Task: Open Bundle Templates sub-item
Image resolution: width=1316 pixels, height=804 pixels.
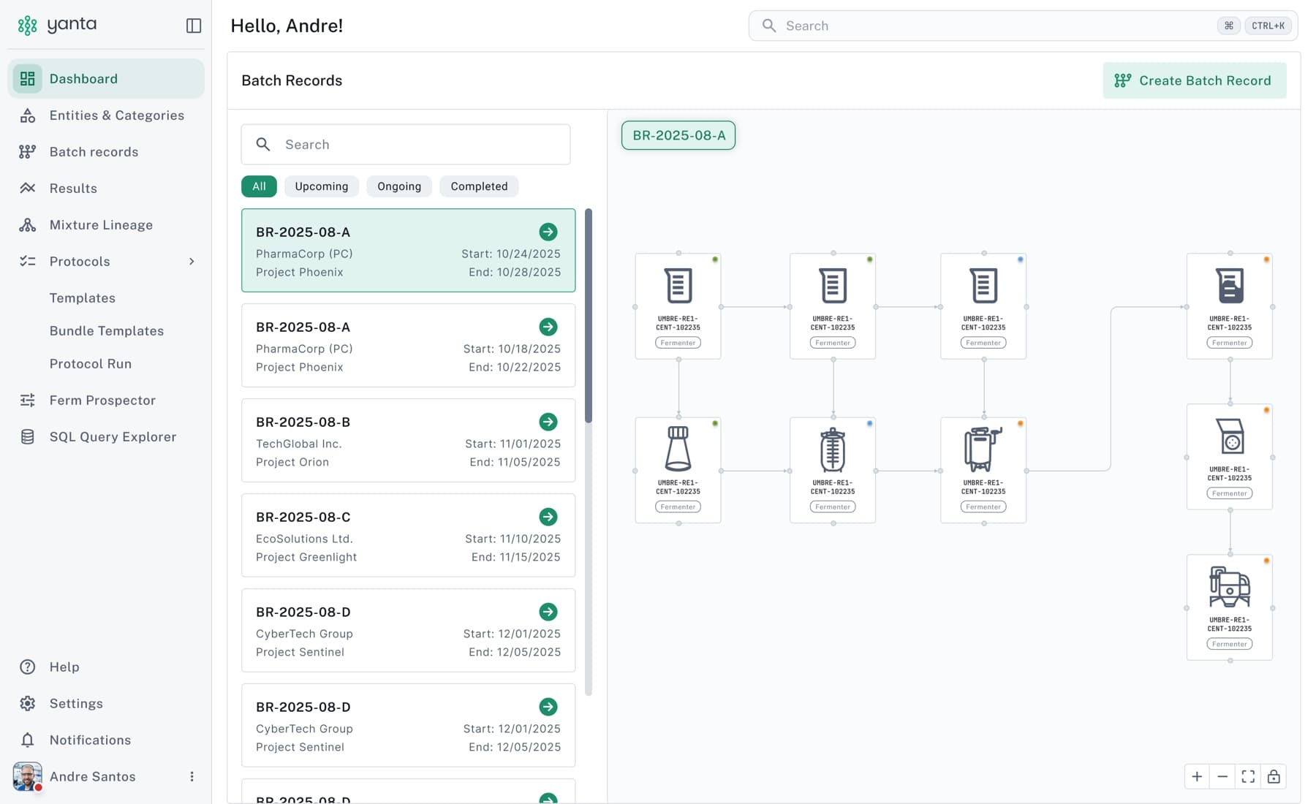Action: pyautogui.click(x=107, y=331)
